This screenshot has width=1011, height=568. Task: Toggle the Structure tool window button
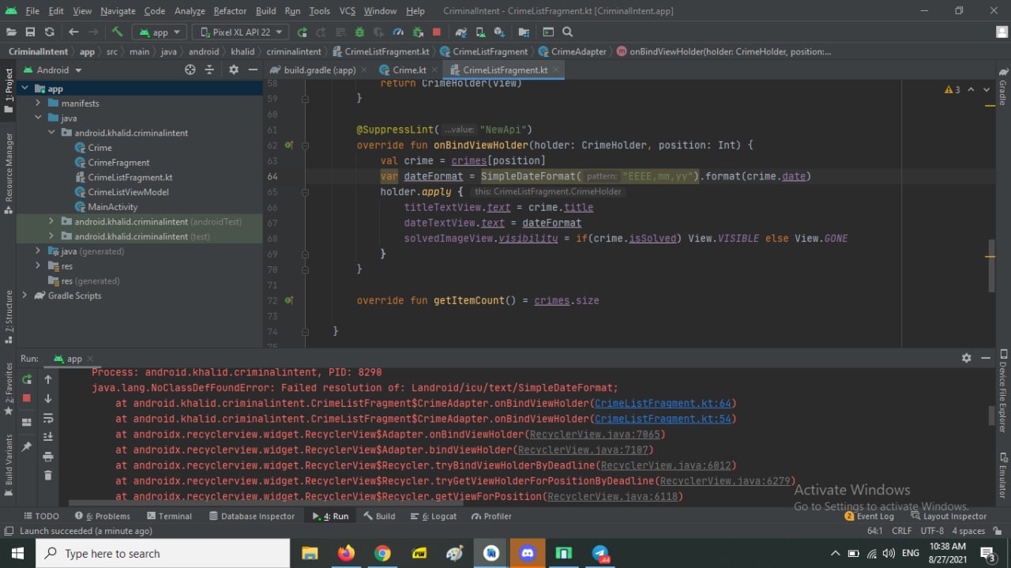[9, 315]
